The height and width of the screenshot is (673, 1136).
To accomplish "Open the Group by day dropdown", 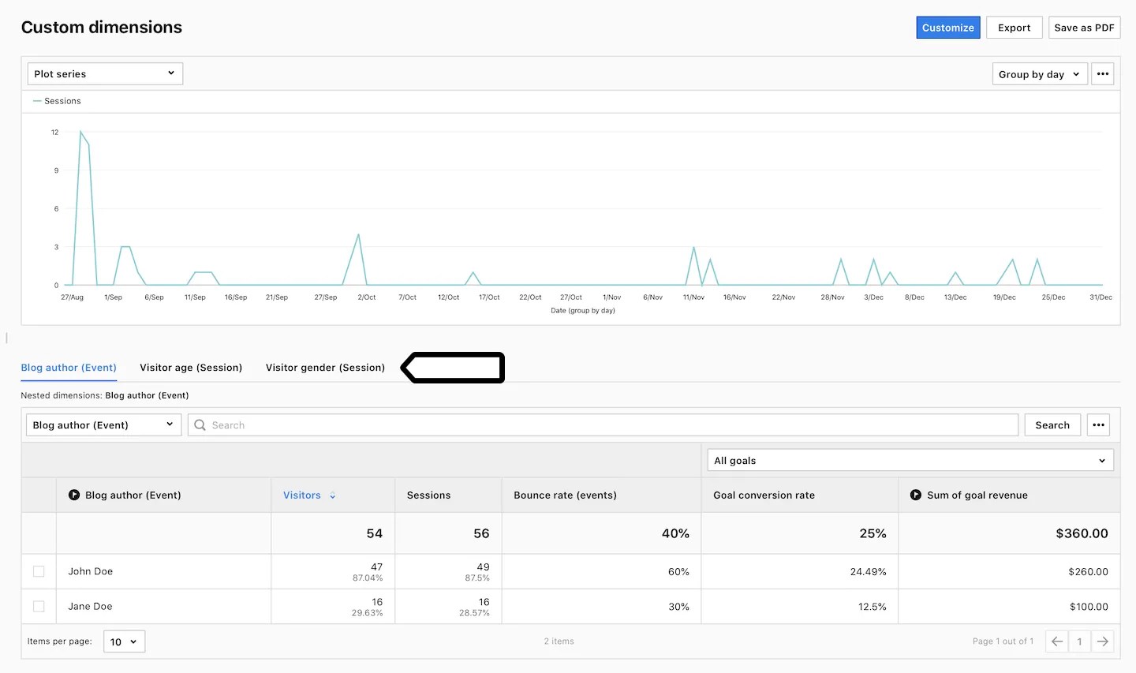I will click(1039, 73).
